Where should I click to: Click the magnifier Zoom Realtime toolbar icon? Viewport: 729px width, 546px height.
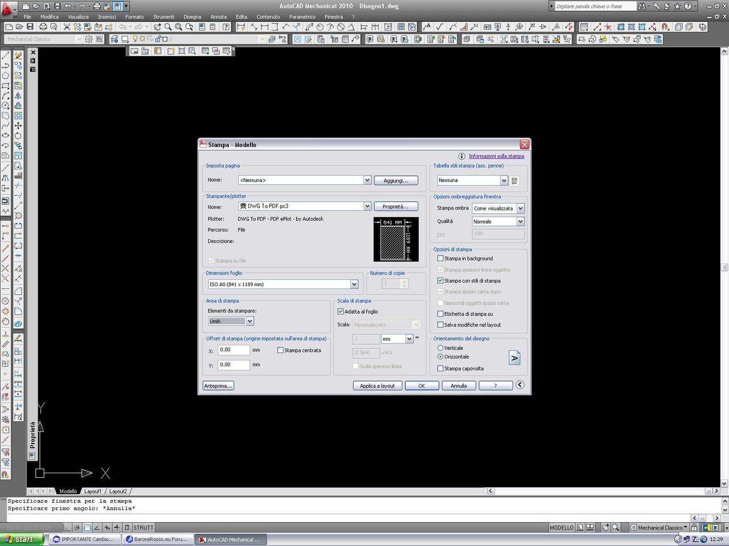click(168, 27)
